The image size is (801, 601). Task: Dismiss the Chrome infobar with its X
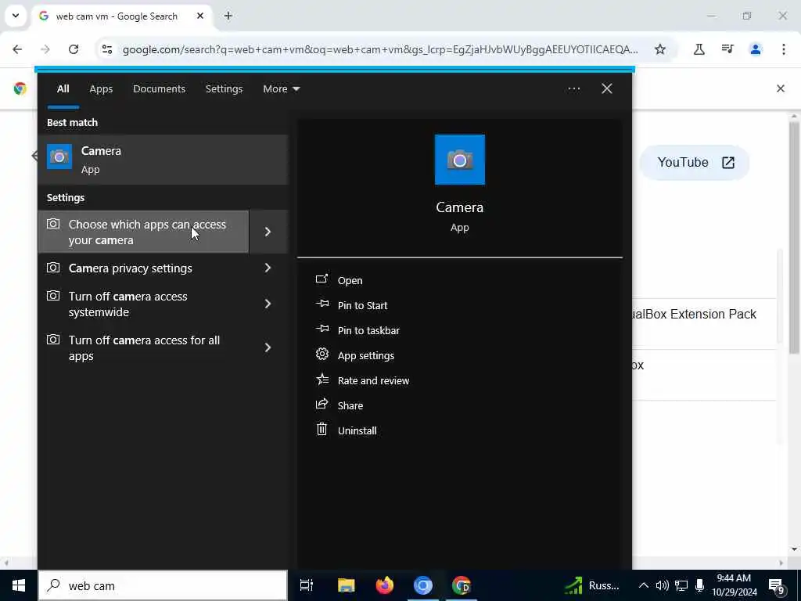[781, 88]
